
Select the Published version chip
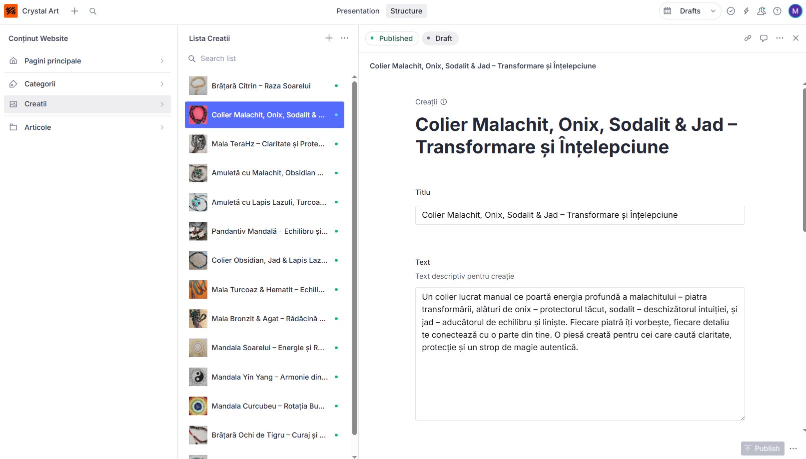392,38
